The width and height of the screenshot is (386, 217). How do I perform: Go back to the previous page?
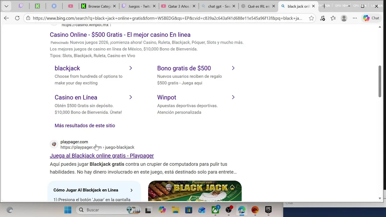coord(6,18)
